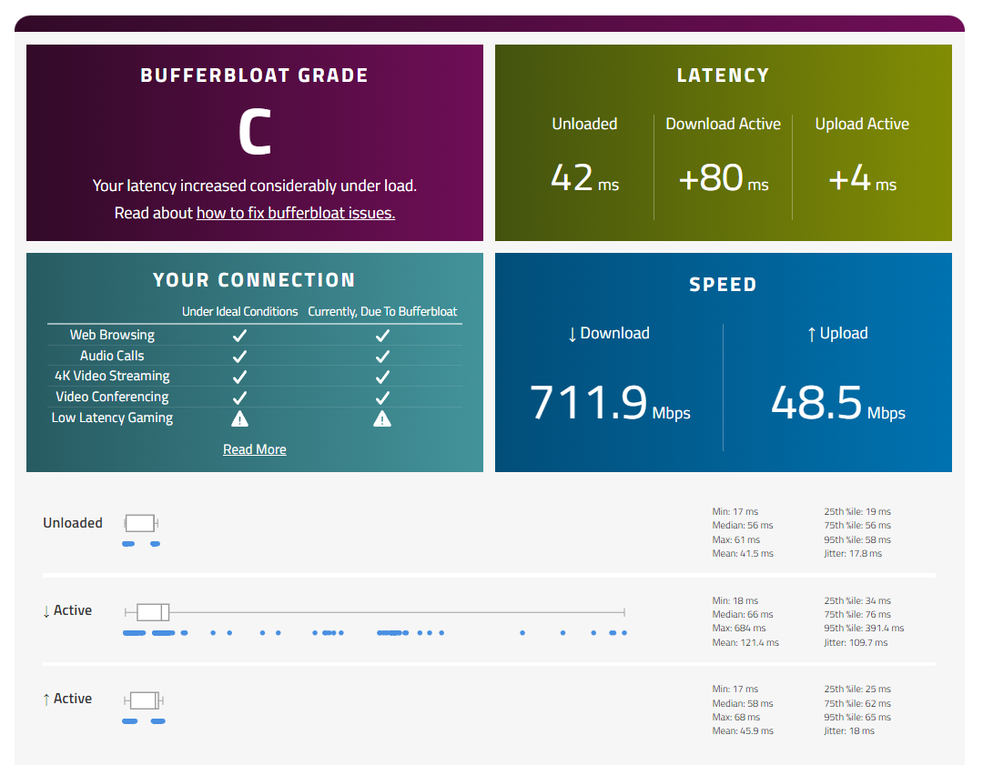Click the download Active latency box plot

(x=375, y=612)
